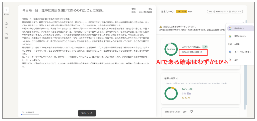The height and width of the screenshot is (121, 257).
Task: Click the 基本スキャン ring icon
Action: (230, 28)
